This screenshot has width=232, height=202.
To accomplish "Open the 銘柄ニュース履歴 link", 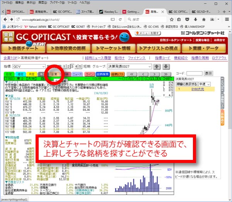I will (x=98, y=58).
